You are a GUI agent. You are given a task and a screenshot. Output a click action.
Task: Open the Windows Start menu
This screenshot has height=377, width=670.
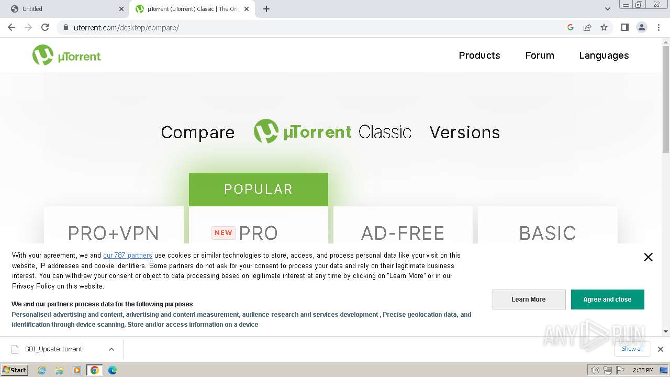[x=15, y=370]
